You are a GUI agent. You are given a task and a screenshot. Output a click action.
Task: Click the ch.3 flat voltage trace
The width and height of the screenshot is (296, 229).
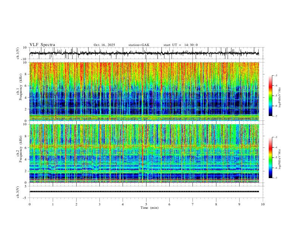click(144, 192)
